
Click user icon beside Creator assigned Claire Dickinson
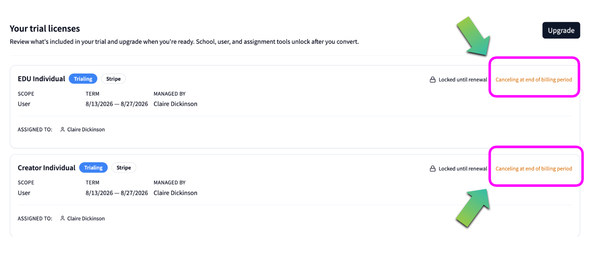click(x=62, y=218)
